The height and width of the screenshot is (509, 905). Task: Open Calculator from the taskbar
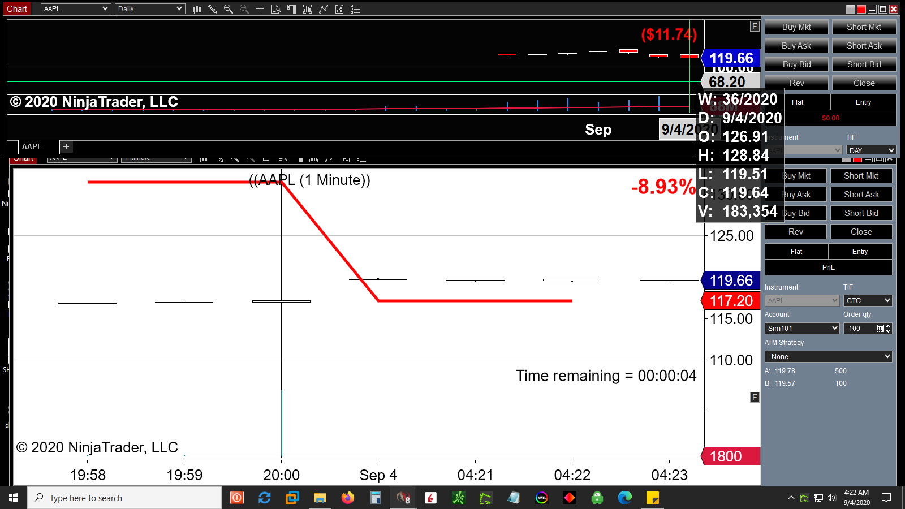[375, 498]
